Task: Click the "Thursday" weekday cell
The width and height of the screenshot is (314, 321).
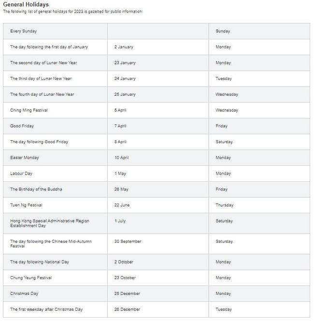Action: (225, 205)
